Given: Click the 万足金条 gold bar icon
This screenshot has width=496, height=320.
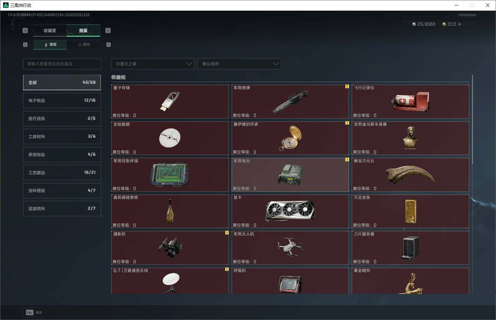Looking at the screenshot, I should point(411,211).
